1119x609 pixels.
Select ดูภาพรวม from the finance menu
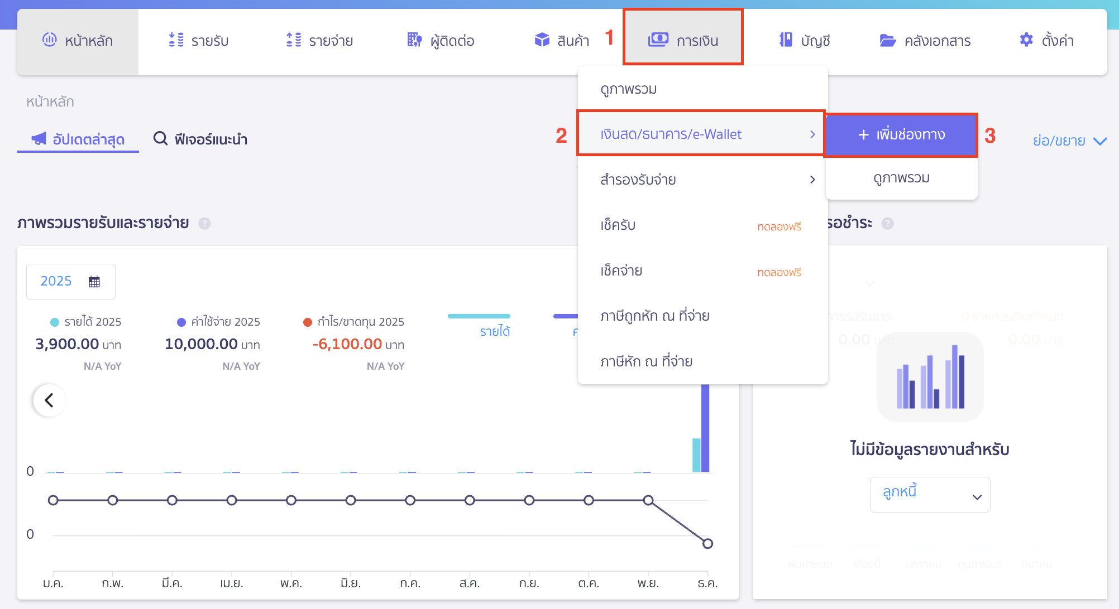(629, 88)
